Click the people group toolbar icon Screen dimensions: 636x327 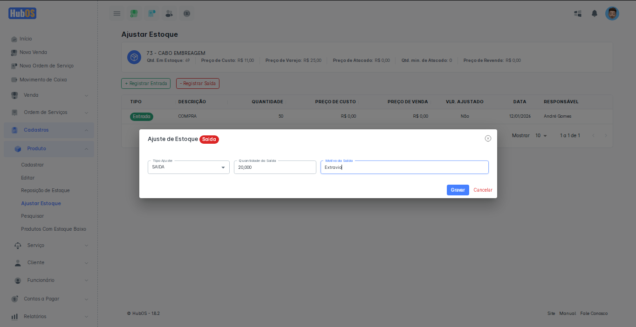(x=169, y=13)
